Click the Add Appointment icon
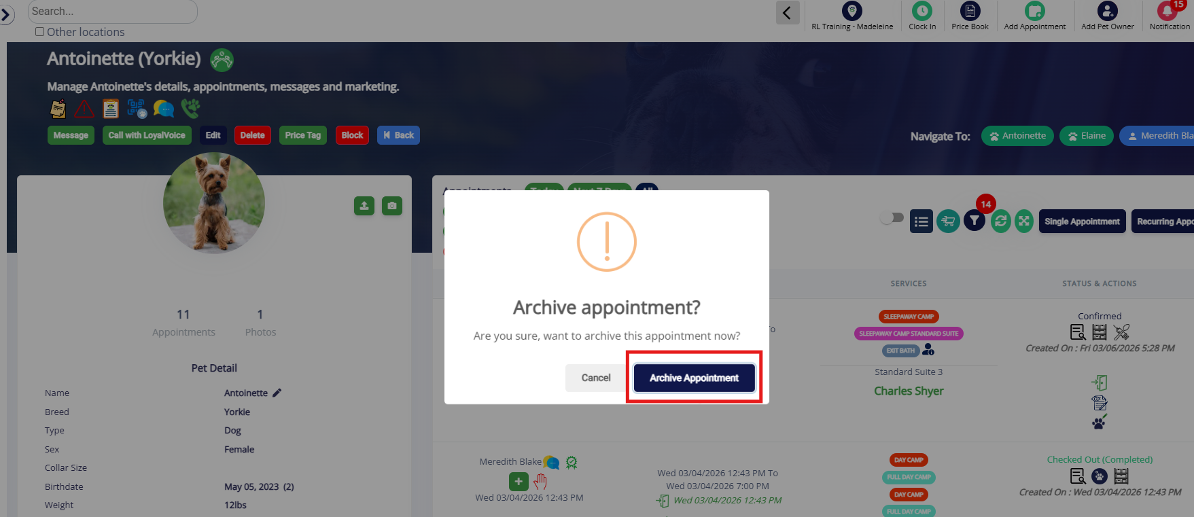The width and height of the screenshot is (1194, 517). (x=1034, y=11)
